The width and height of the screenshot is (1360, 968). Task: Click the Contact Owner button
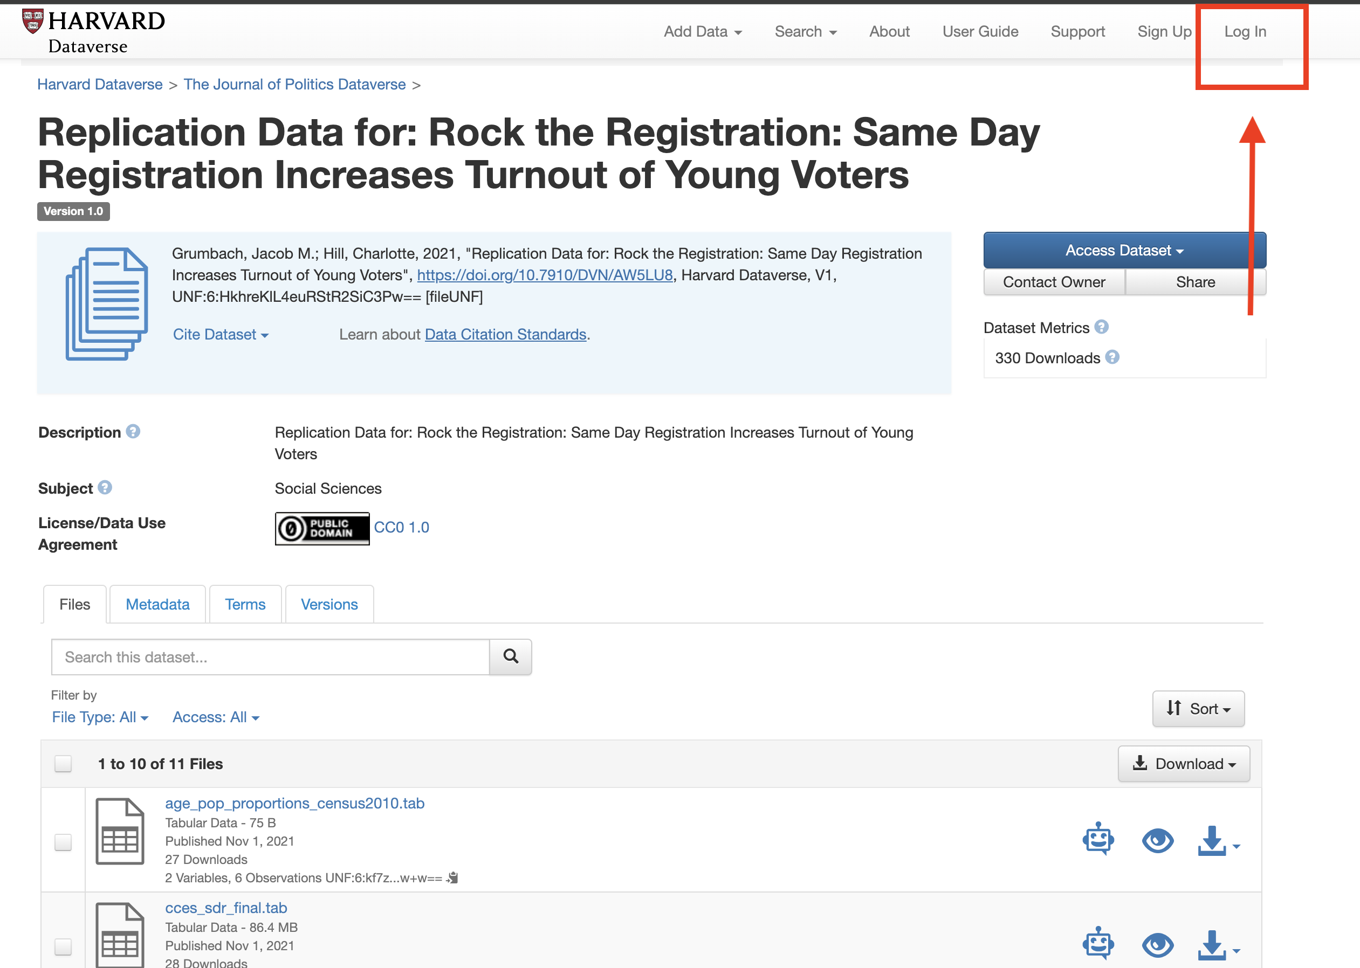pyautogui.click(x=1054, y=282)
